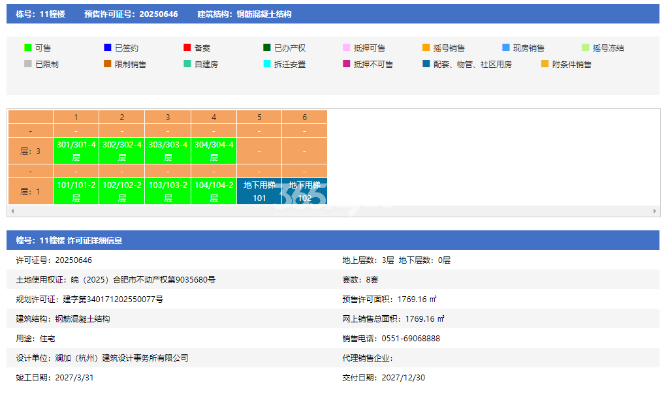Click the 建筑结构 detail row below the grid
666x400 pixels.
pos(63,318)
